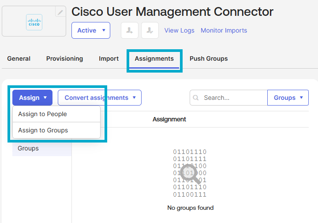Viewport: 318px width, 223px height.
Task: Switch to the Provisioning tab
Action: pos(64,58)
